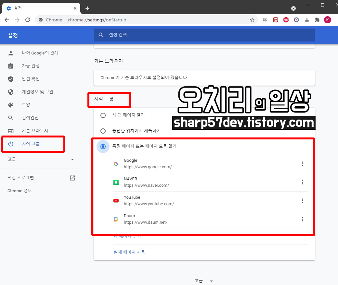This screenshot has width=338, height=285.
Task: Click the clipboard icon beside 자동 완성
Action: 10,66
